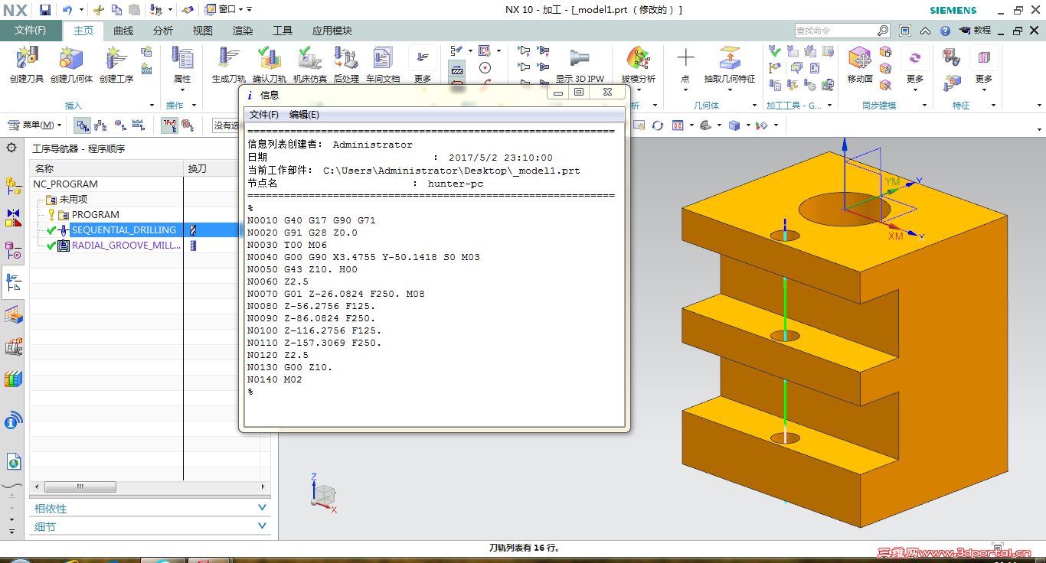The image size is (1046, 563).
Task: Click the Tutorials (教程) button
Action: (975, 31)
